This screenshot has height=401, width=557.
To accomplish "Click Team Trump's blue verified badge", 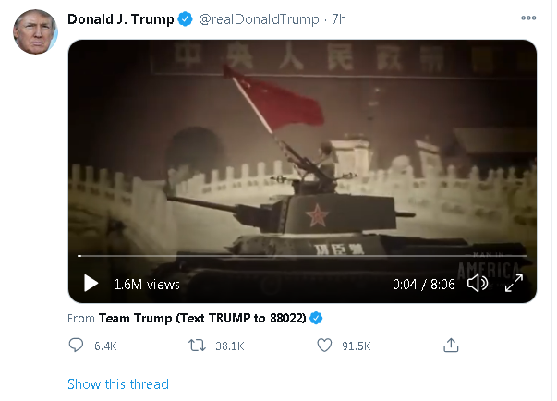I will 316,318.
